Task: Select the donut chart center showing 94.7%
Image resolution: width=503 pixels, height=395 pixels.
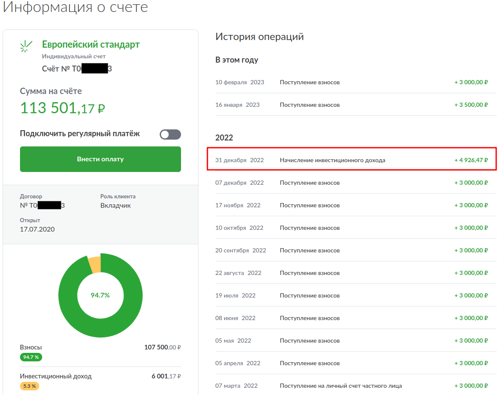Action: coord(100,295)
